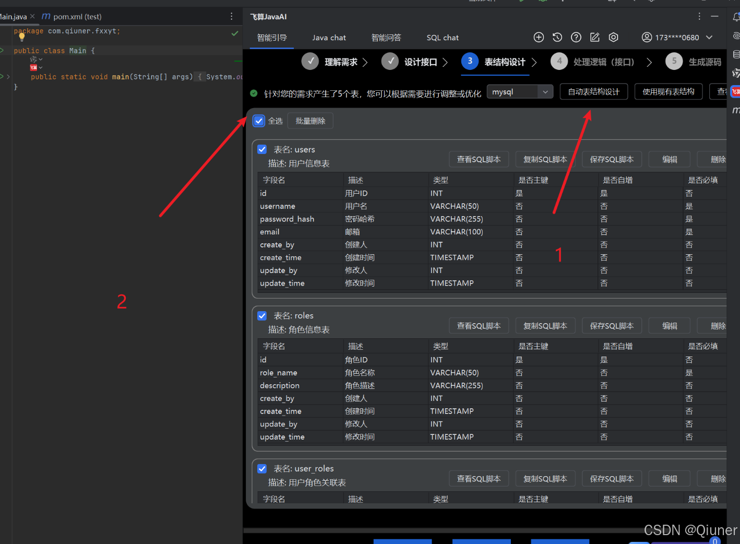This screenshot has height=544, width=740.
Task: Uncheck the user_roles table checkbox
Action: 262,469
